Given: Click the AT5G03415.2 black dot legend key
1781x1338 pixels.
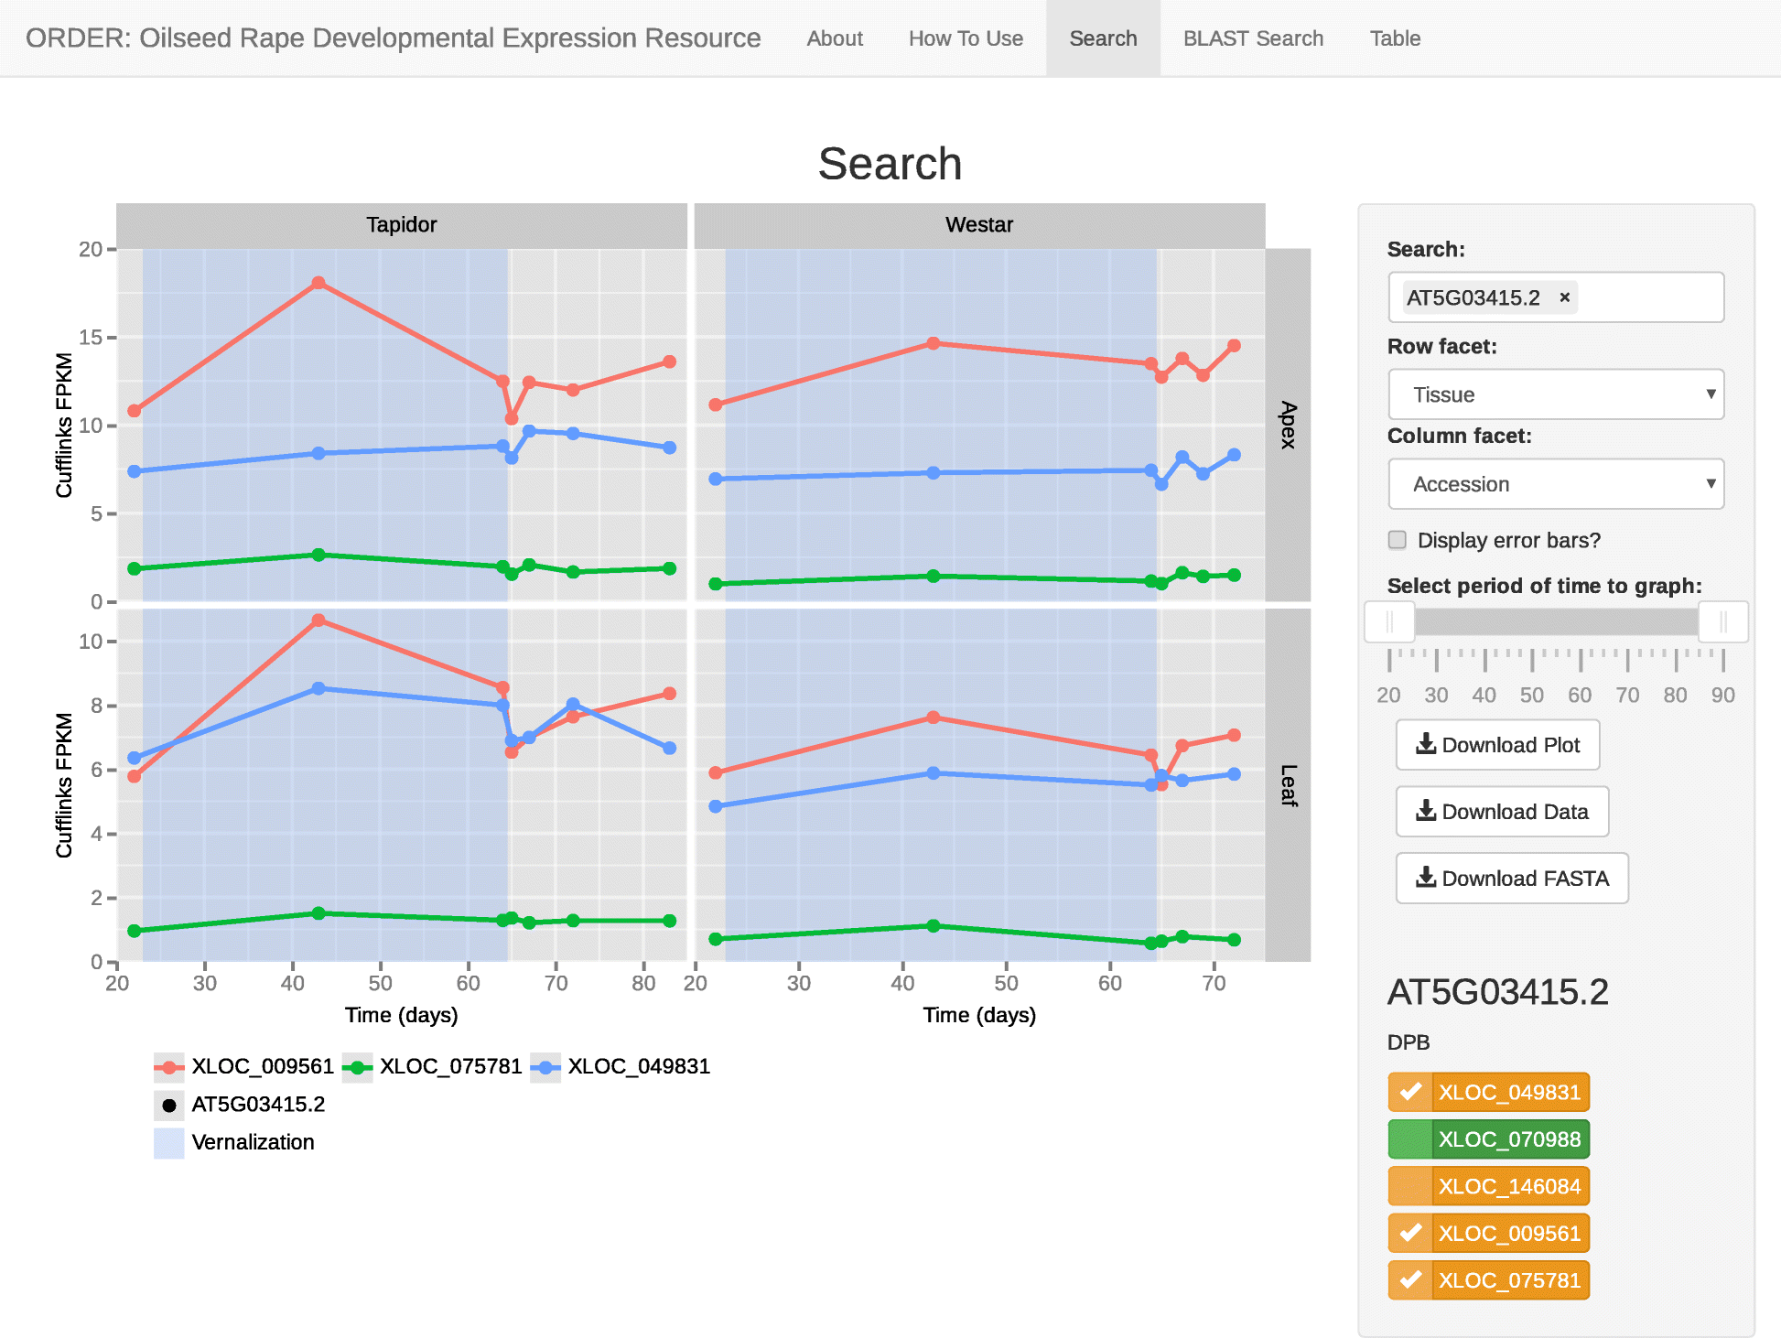Looking at the screenshot, I should pyautogui.click(x=168, y=1105).
